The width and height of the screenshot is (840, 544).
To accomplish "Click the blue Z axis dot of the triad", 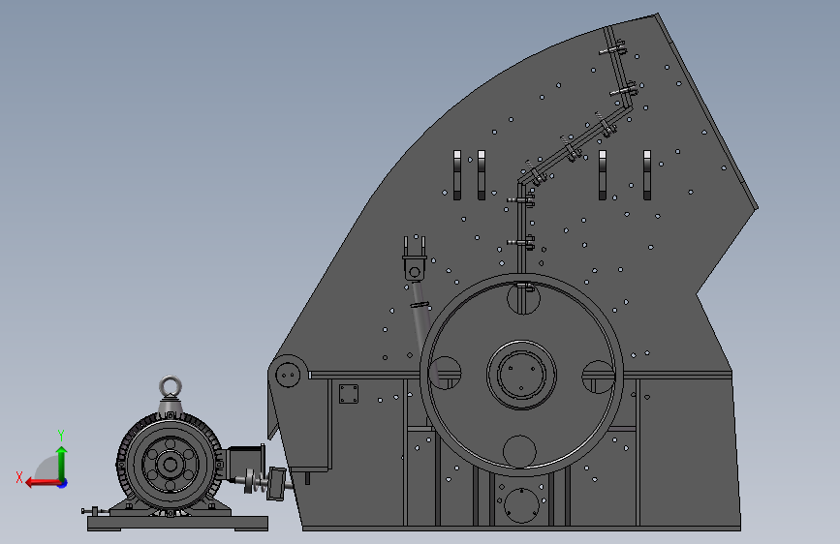I will point(63,483).
